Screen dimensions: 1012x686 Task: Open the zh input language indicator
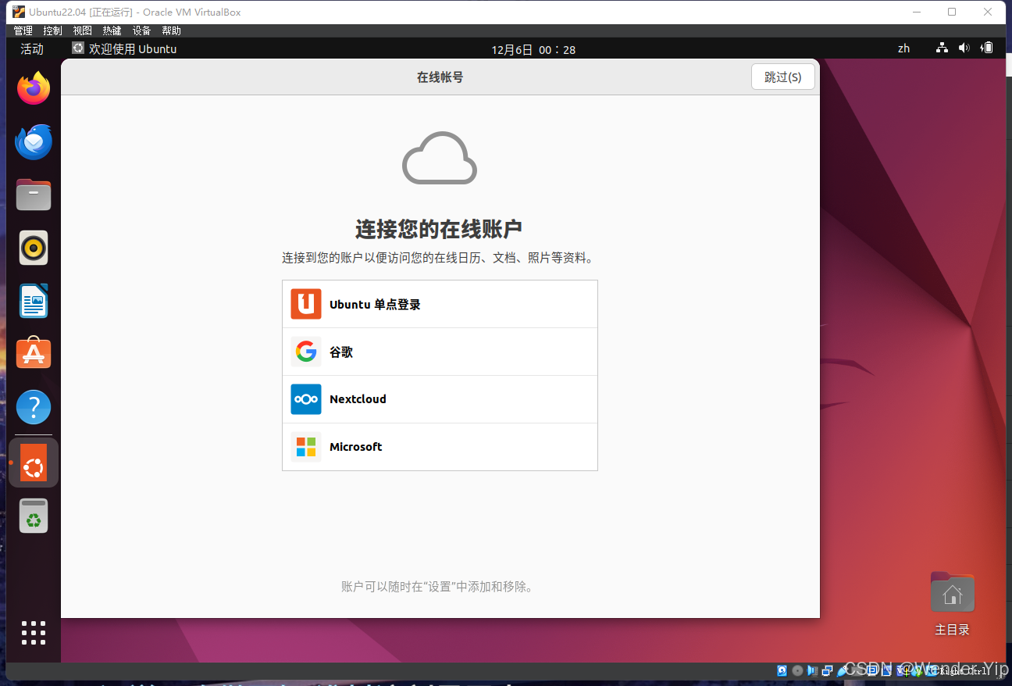pyautogui.click(x=903, y=48)
